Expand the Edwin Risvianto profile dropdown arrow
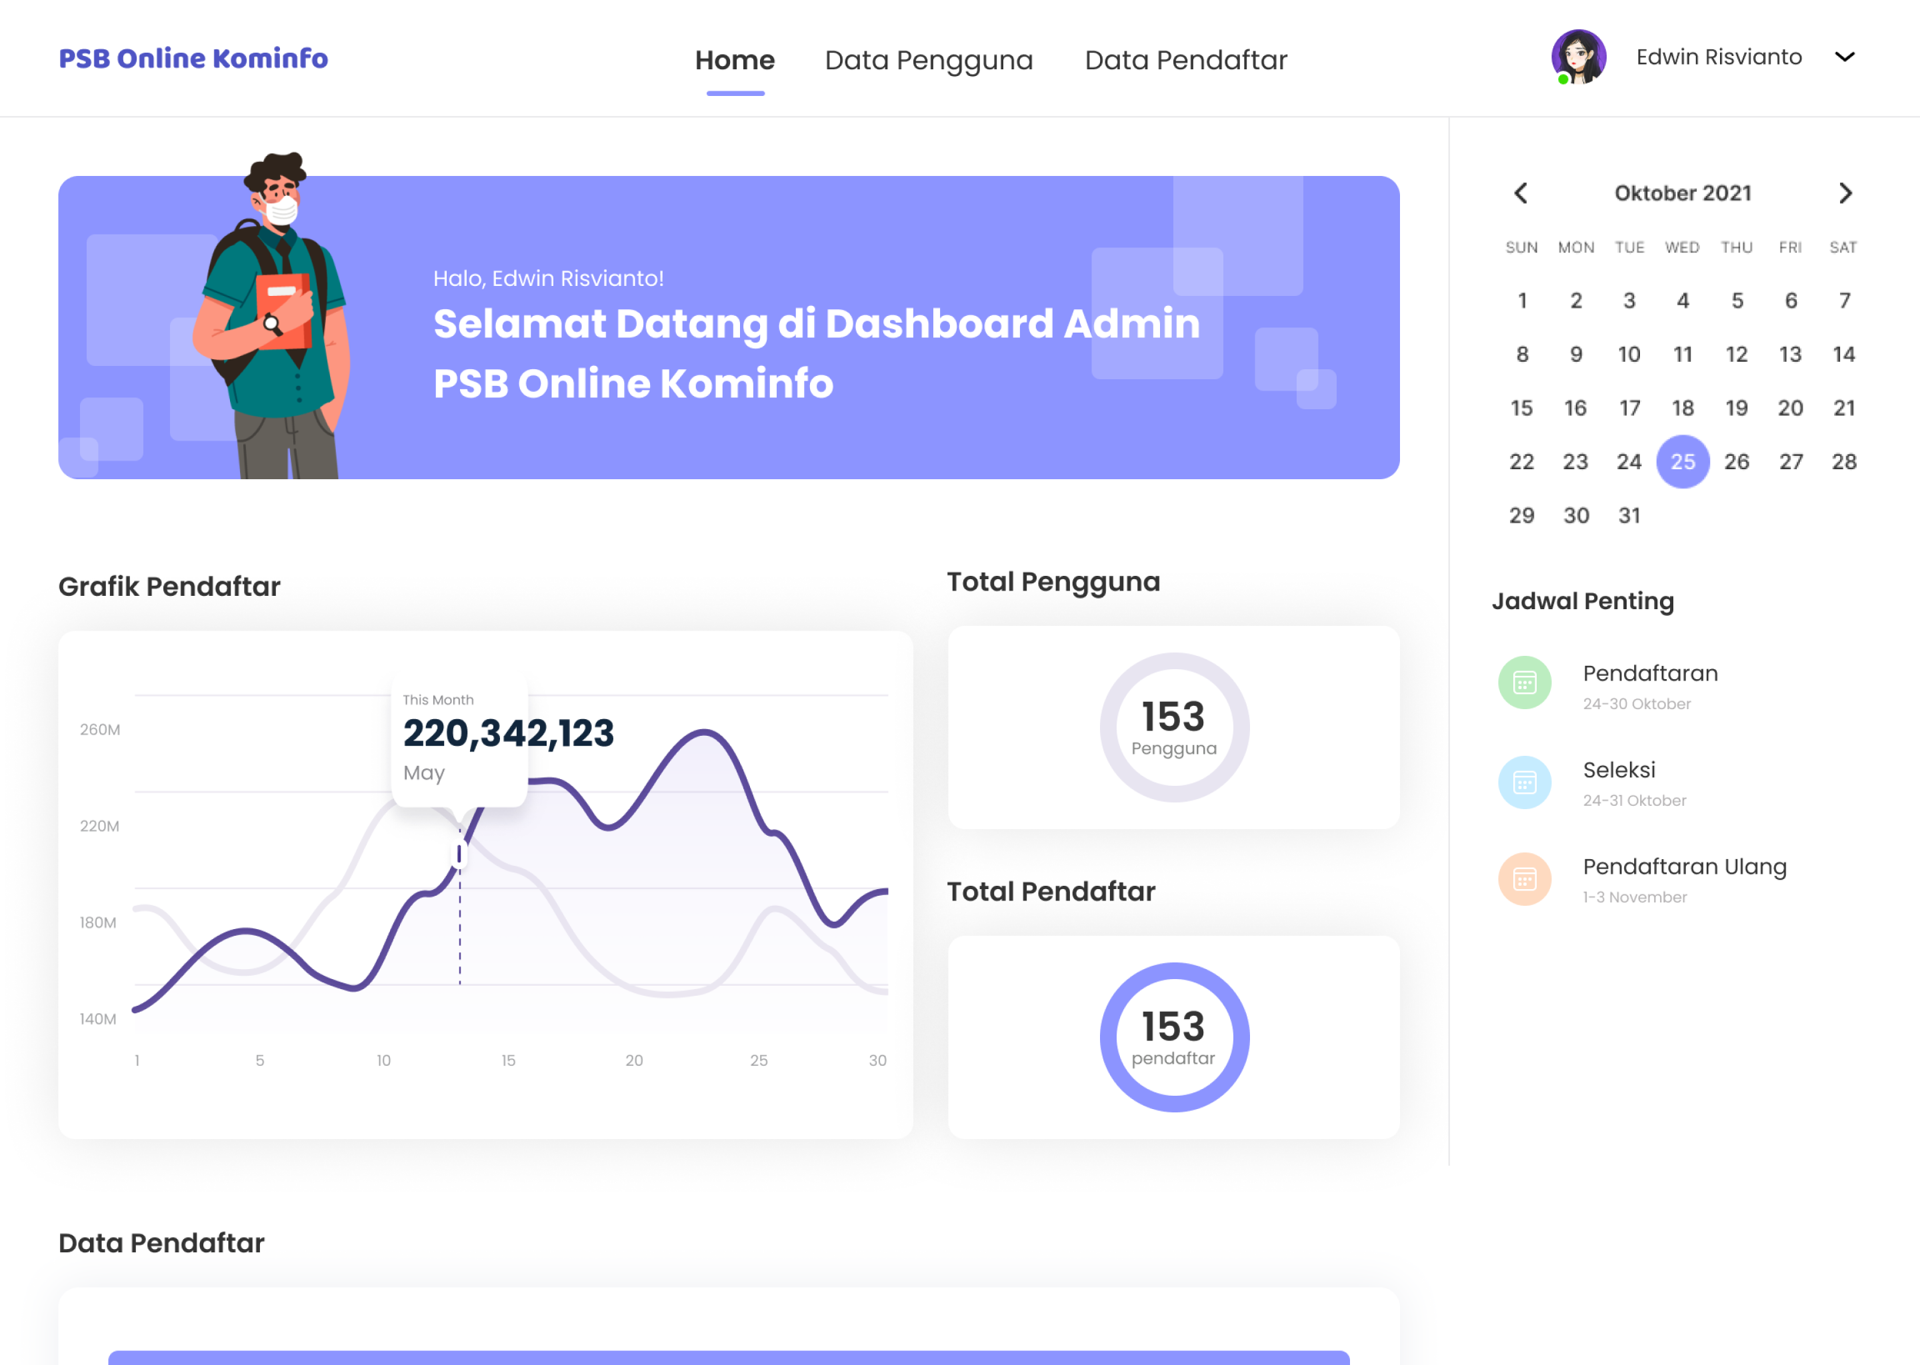Image resolution: width=1920 pixels, height=1365 pixels. point(1845,57)
